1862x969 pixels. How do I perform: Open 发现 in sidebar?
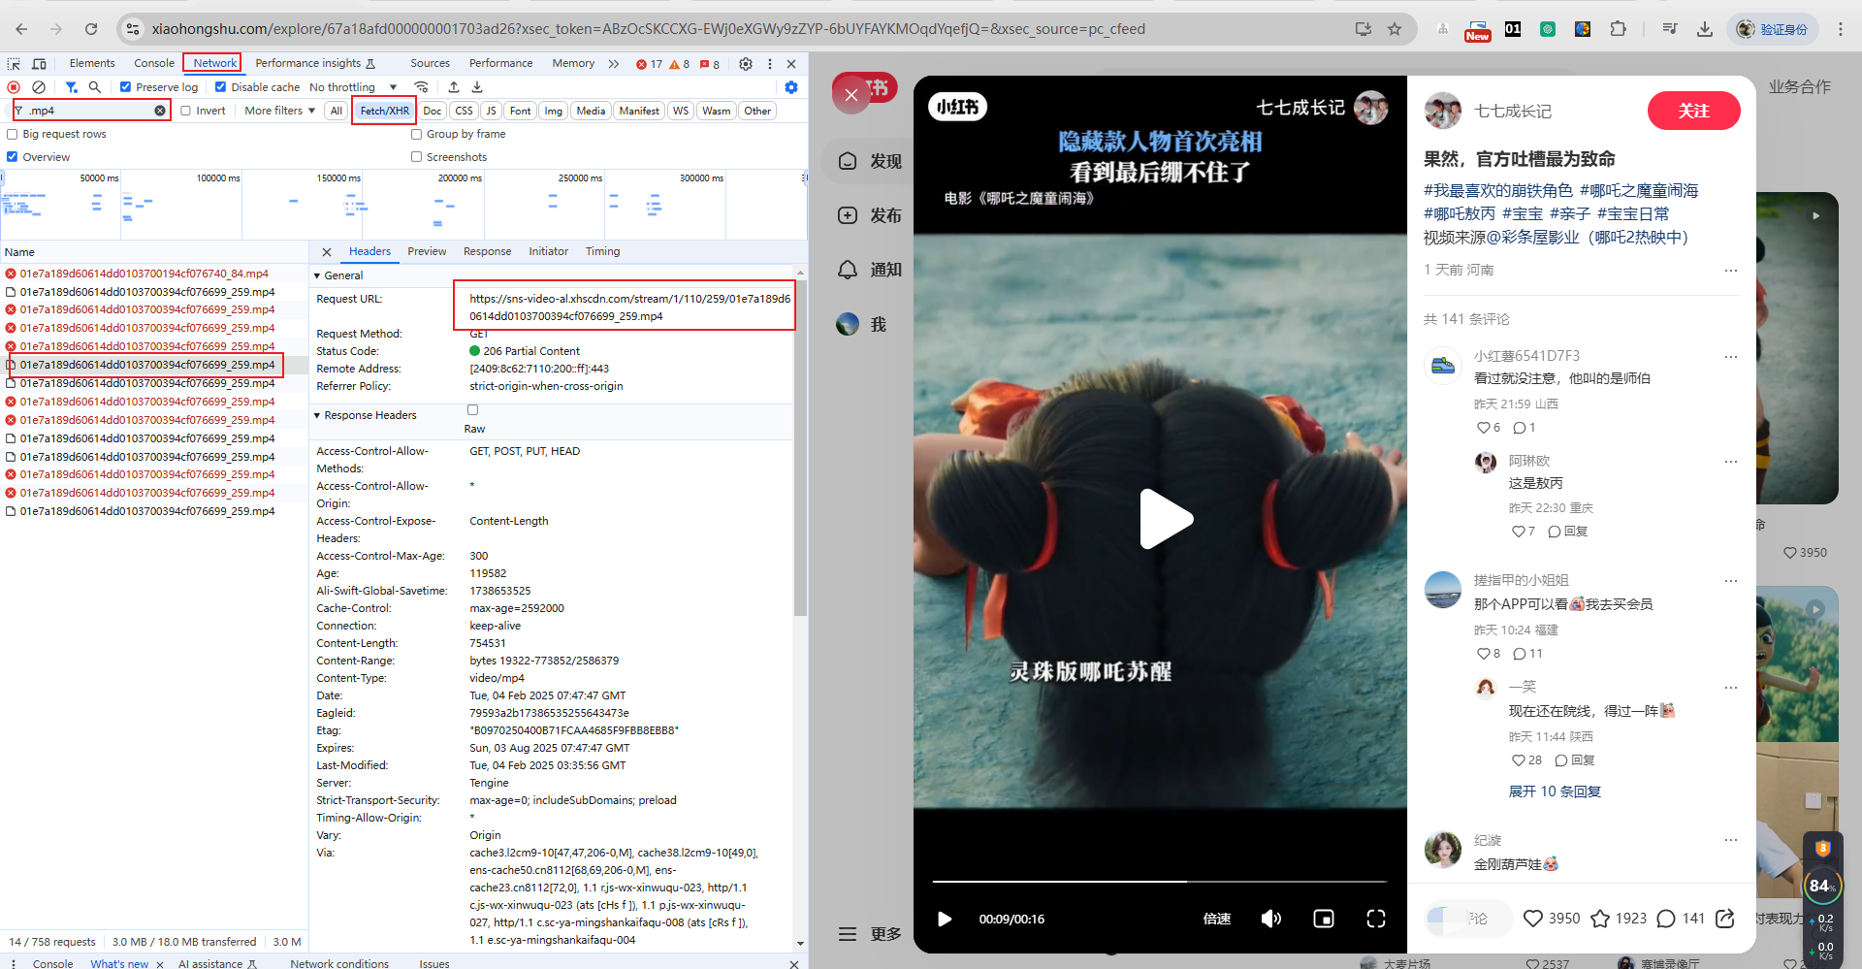tap(870, 161)
